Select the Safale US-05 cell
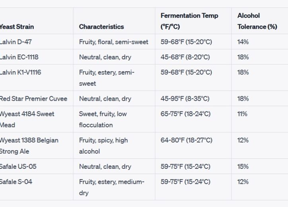 [18, 166]
